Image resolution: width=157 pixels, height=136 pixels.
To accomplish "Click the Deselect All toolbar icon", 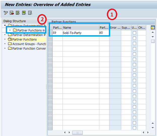I will [30, 13].
